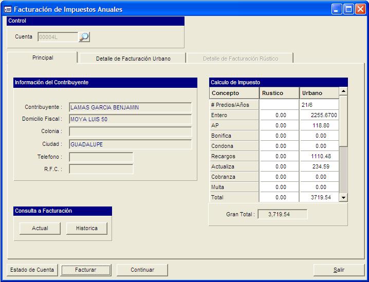Select the Urbano column header

click(x=319, y=93)
